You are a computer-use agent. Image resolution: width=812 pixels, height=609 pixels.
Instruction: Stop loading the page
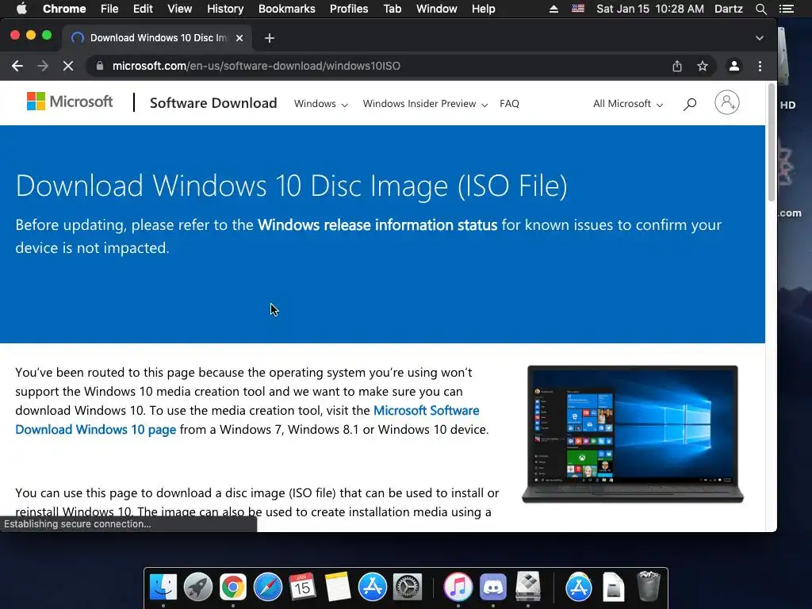point(68,66)
